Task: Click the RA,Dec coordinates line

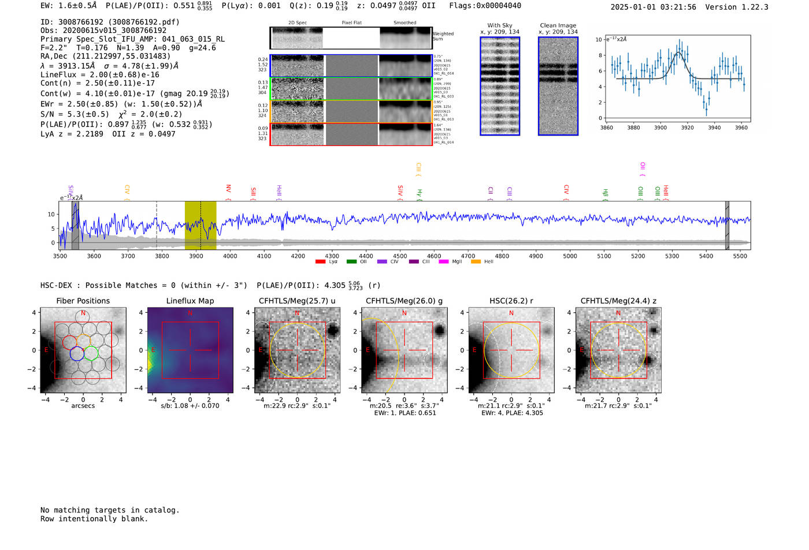Action: [106, 57]
